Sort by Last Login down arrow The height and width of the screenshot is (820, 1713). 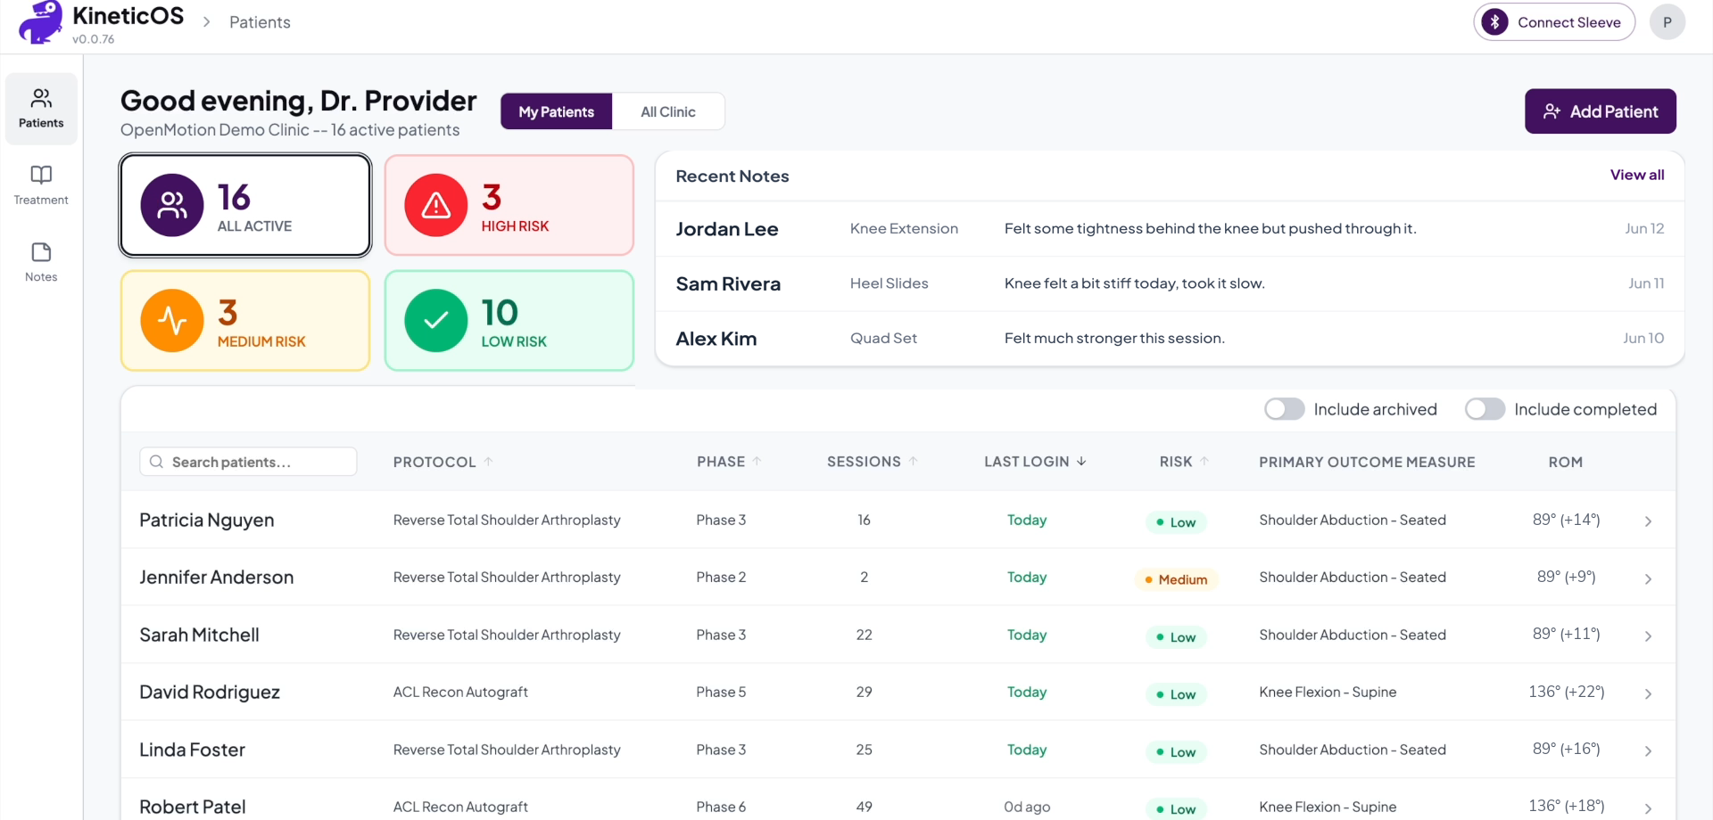(x=1081, y=462)
